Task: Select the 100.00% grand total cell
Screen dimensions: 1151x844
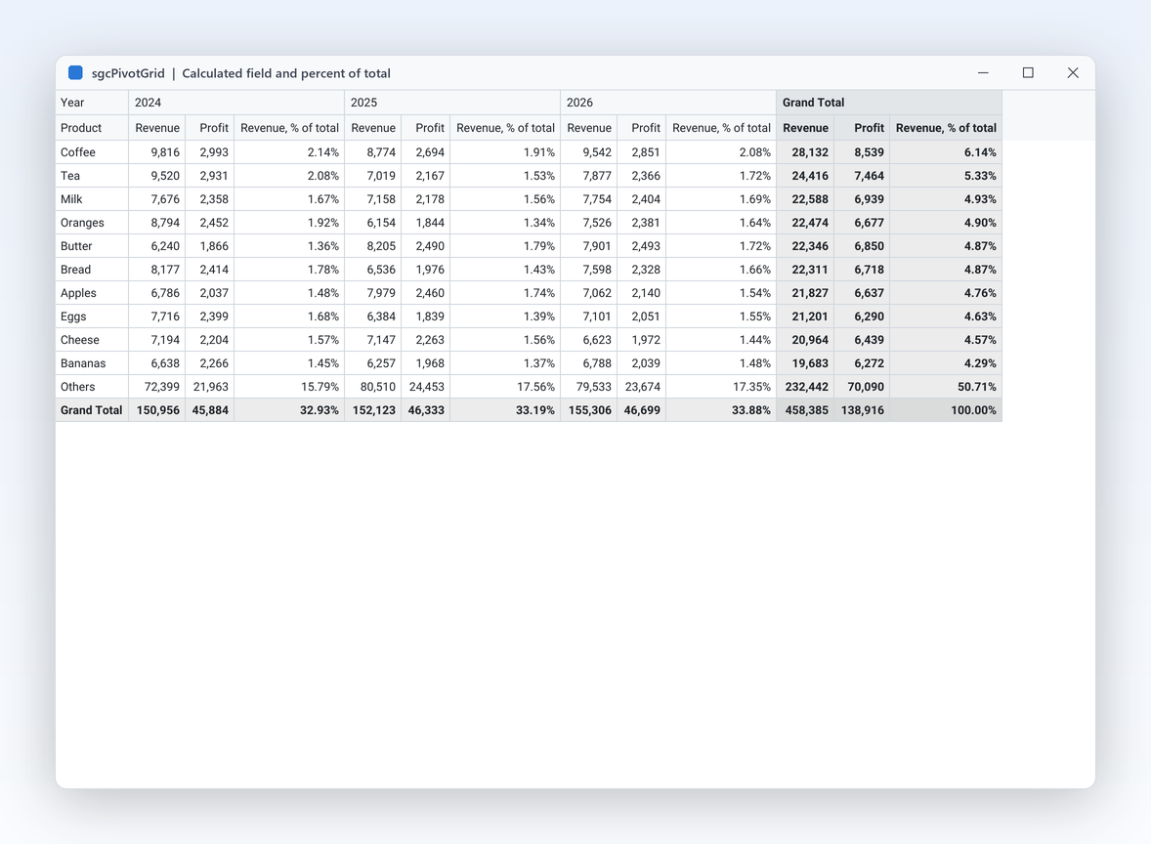Action: pyautogui.click(x=946, y=410)
